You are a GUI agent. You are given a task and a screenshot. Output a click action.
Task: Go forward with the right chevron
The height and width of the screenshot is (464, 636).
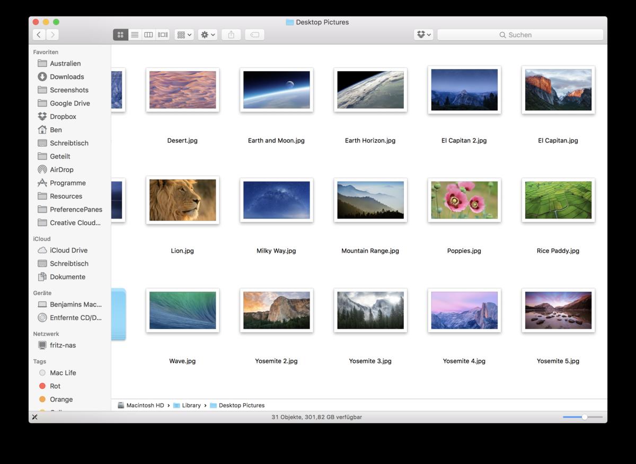[x=52, y=34]
